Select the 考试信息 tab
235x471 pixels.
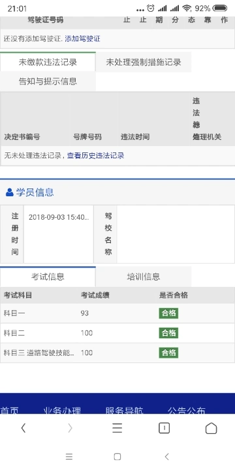48,276
